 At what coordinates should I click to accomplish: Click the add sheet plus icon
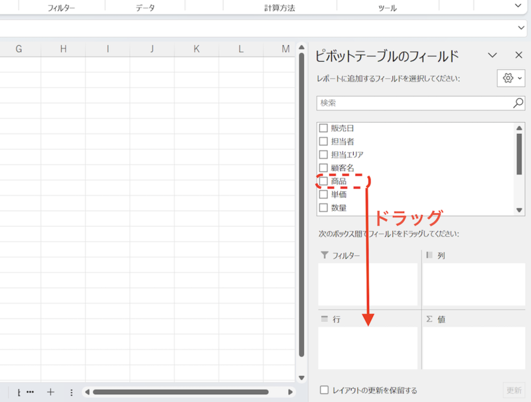(51, 392)
